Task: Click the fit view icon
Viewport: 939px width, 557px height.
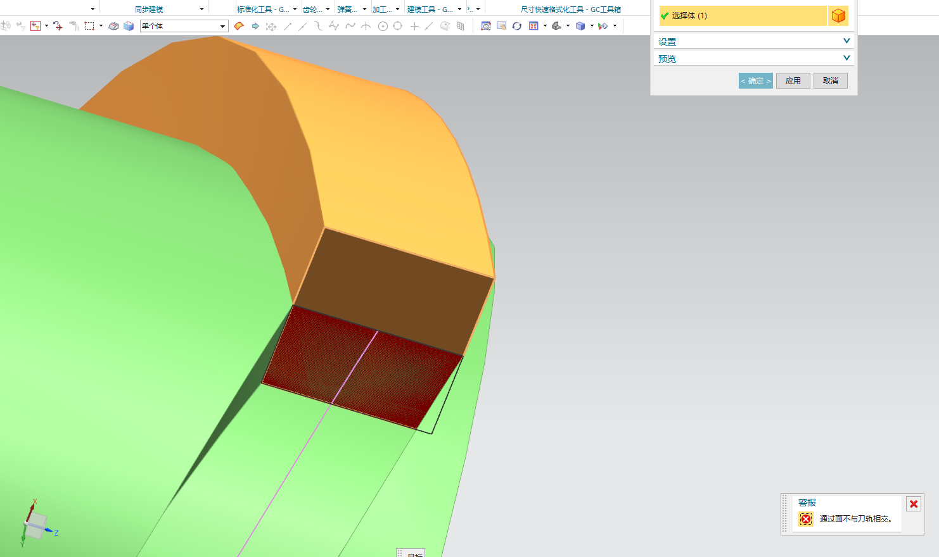Action: click(533, 26)
